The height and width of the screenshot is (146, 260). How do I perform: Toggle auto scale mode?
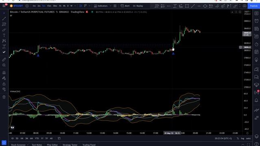[248, 138]
